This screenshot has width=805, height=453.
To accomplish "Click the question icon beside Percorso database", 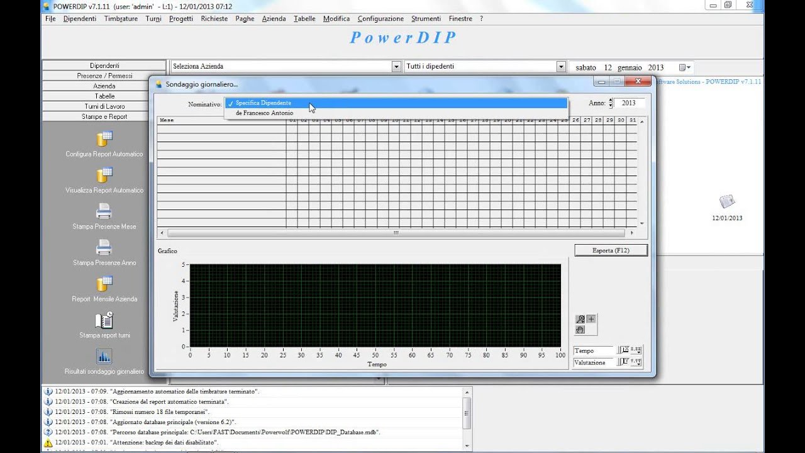I will pos(48,432).
